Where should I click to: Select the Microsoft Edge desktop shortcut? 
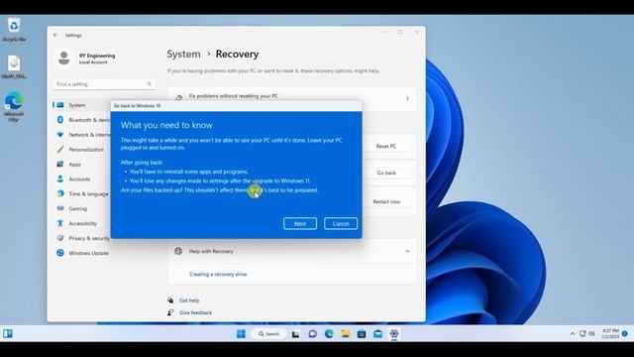pyautogui.click(x=14, y=106)
